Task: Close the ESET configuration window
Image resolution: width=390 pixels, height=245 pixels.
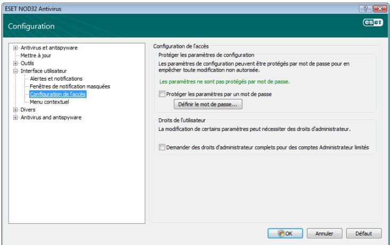Action: click(x=380, y=8)
